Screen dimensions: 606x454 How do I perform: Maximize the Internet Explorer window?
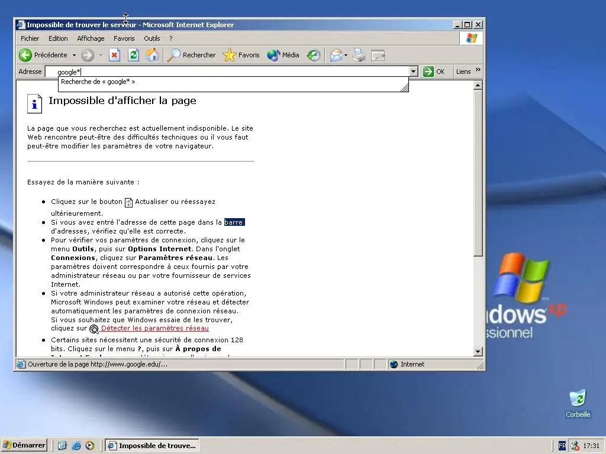click(468, 25)
